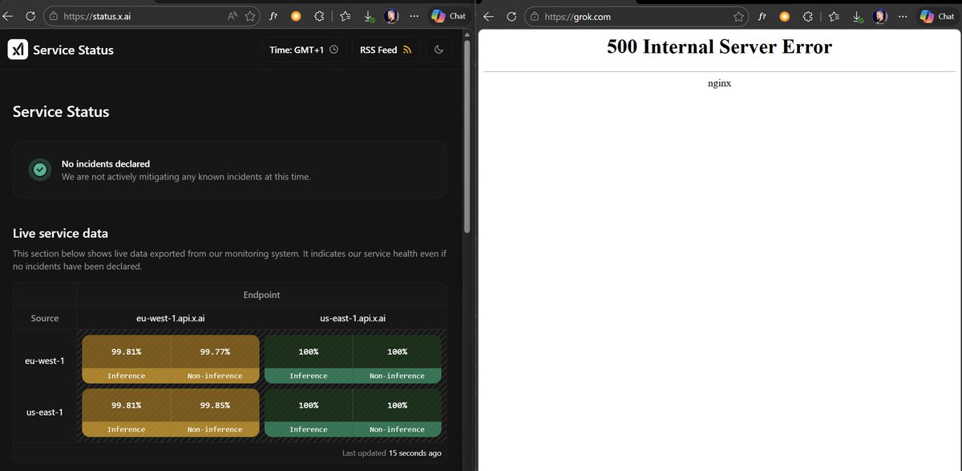962x471 pixels.
Task: Open the RSS Feed link
Action: pos(386,50)
